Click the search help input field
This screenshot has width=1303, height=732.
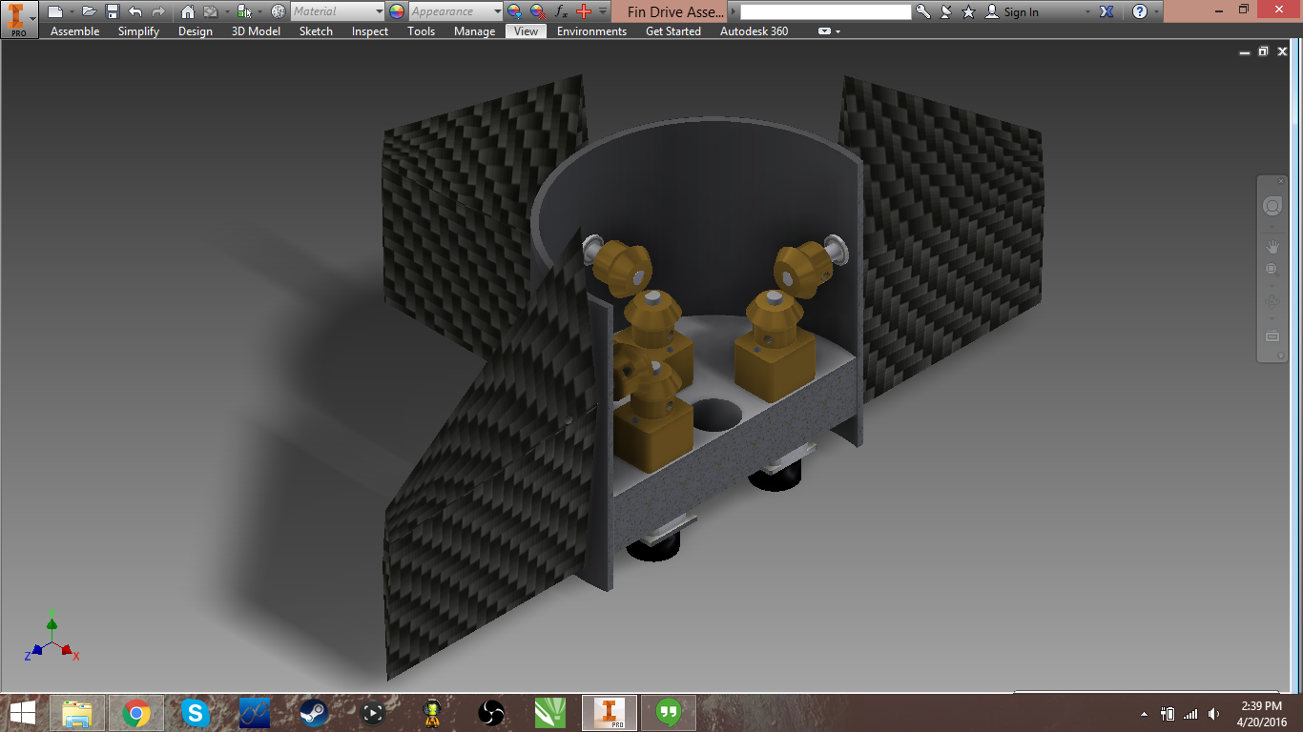pos(826,11)
